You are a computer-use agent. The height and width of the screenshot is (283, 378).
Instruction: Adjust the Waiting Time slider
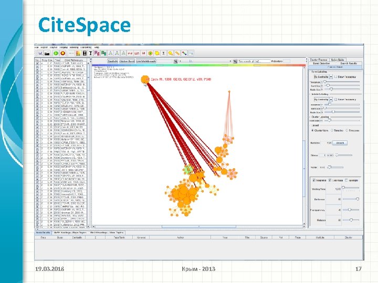point(351,188)
